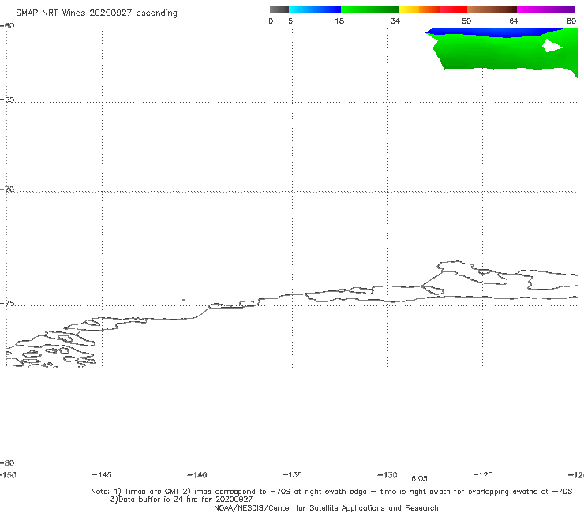Click the color bar label 5
Viewport: 584px width, 513px height.
point(290,21)
